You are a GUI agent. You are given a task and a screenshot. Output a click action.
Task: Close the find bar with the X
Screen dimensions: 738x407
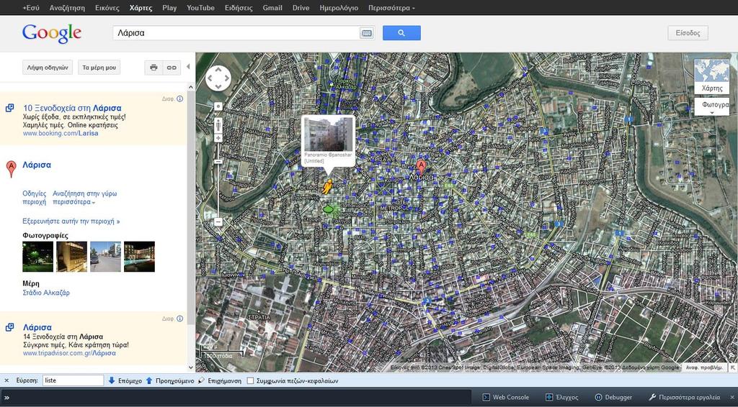tap(6, 380)
